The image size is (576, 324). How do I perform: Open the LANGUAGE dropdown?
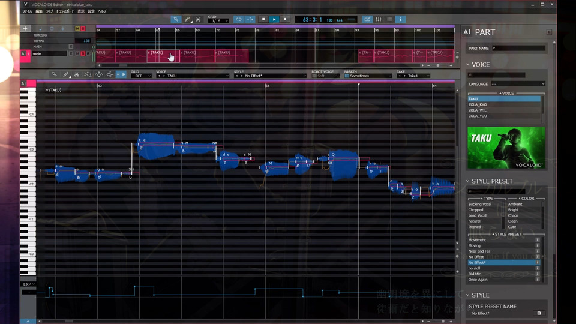coord(518,84)
